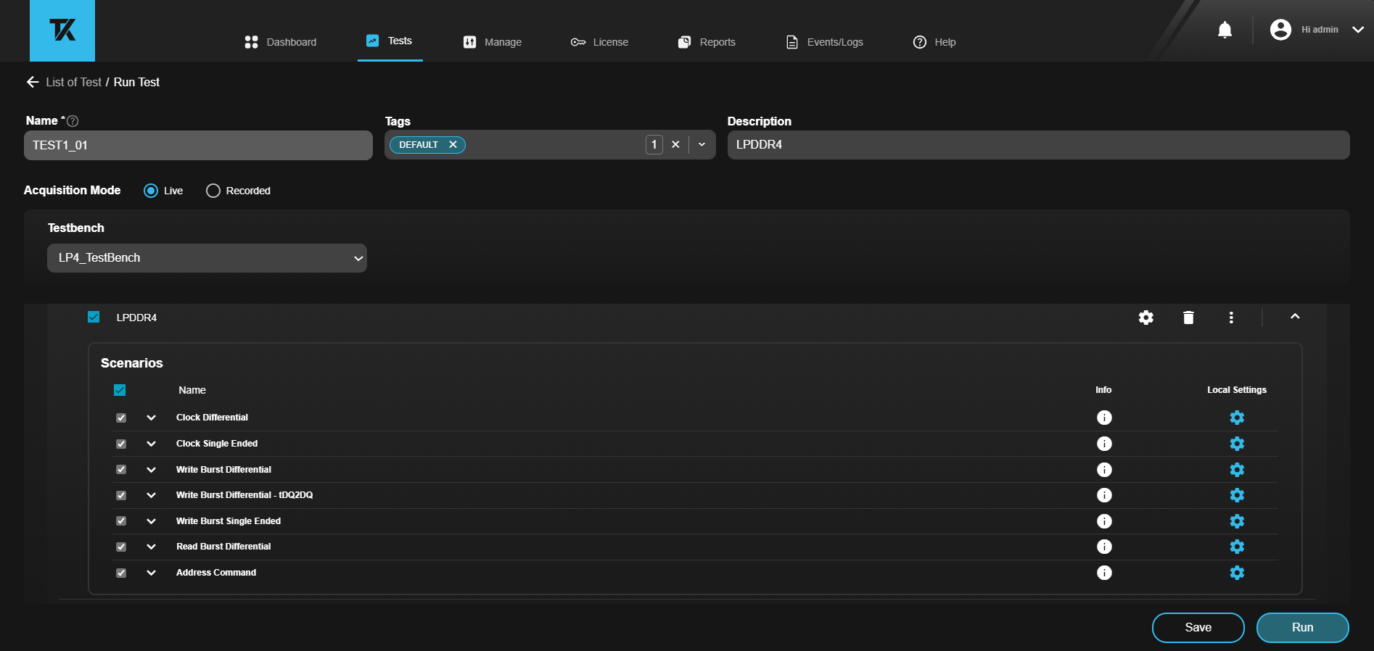Expand the Write Burst Single Ended row
Image resolution: width=1374 pixels, height=651 pixels.
pyautogui.click(x=151, y=521)
